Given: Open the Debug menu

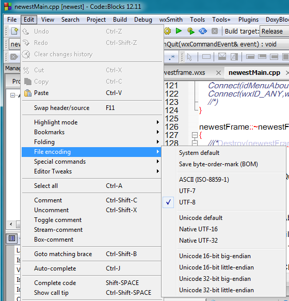Looking at the screenshot, I should pyautogui.click(x=143, y=20).
